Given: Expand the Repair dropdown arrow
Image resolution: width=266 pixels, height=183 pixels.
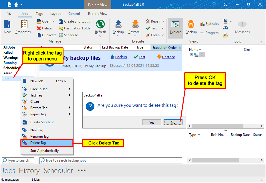Looking at the screenshot, I should point(164,21).
